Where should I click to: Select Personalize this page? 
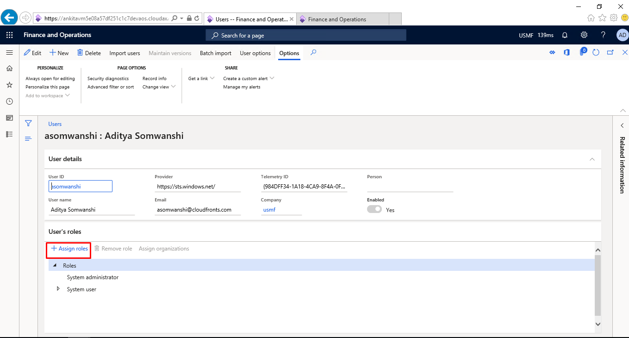(47, 87)
